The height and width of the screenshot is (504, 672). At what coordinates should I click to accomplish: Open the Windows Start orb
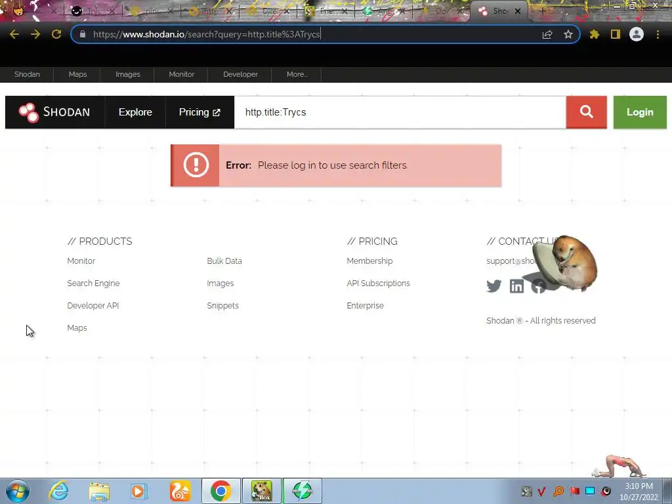(x=18, y=491)
